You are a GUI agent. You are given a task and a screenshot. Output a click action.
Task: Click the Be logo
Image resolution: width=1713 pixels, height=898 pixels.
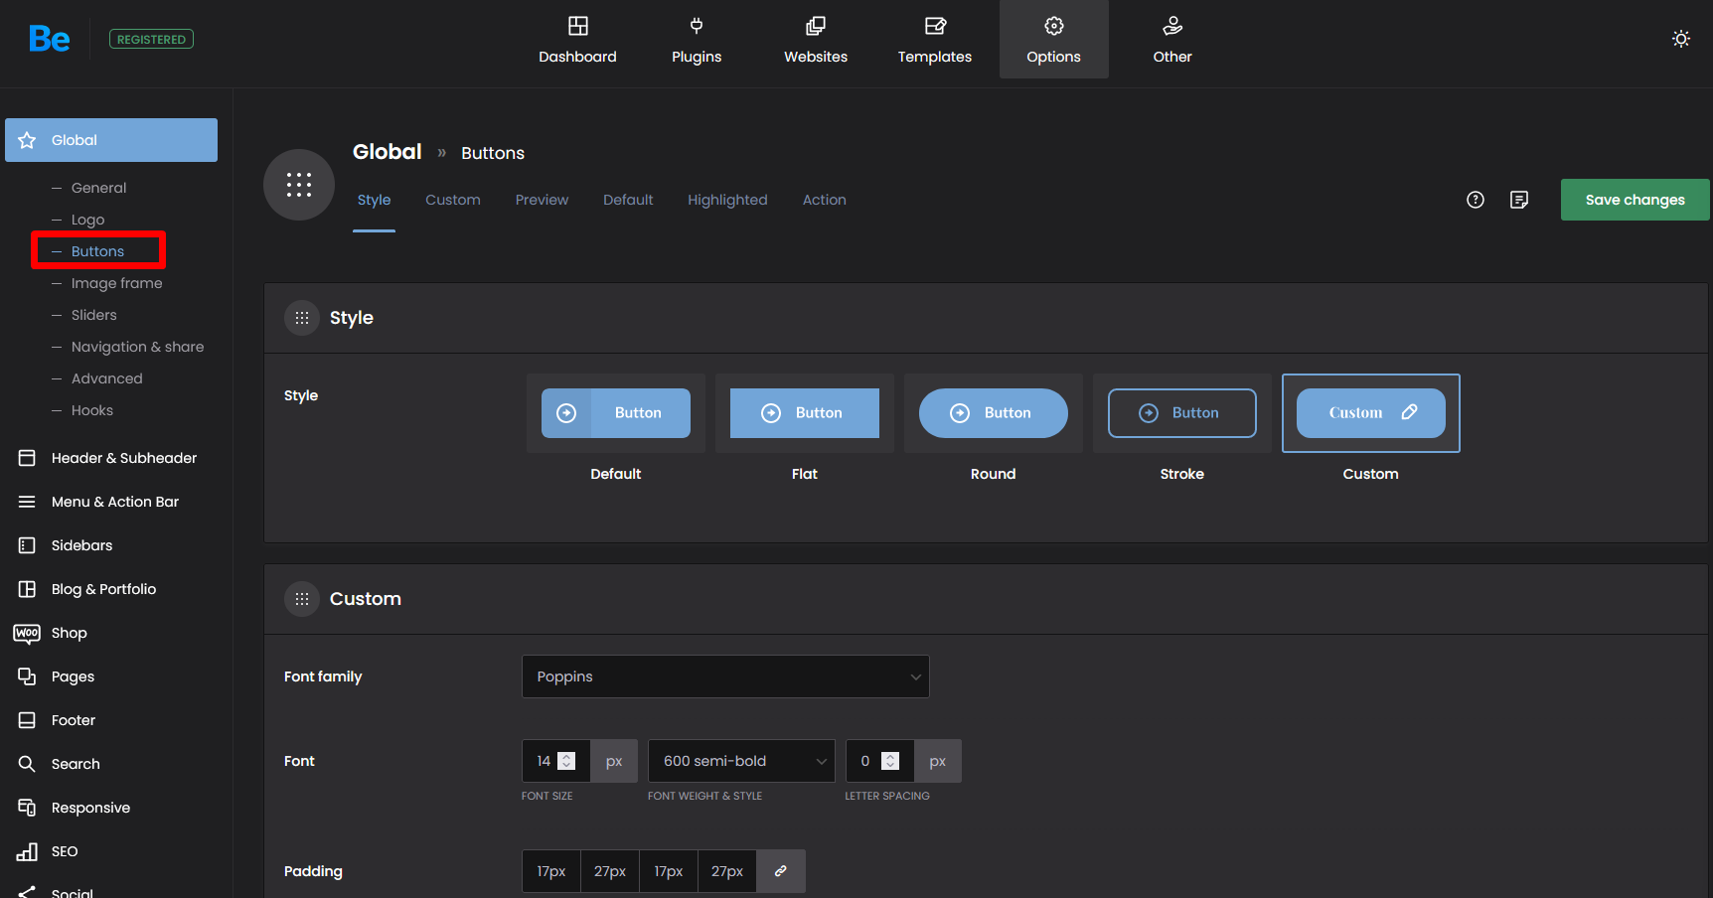[49, 39]
